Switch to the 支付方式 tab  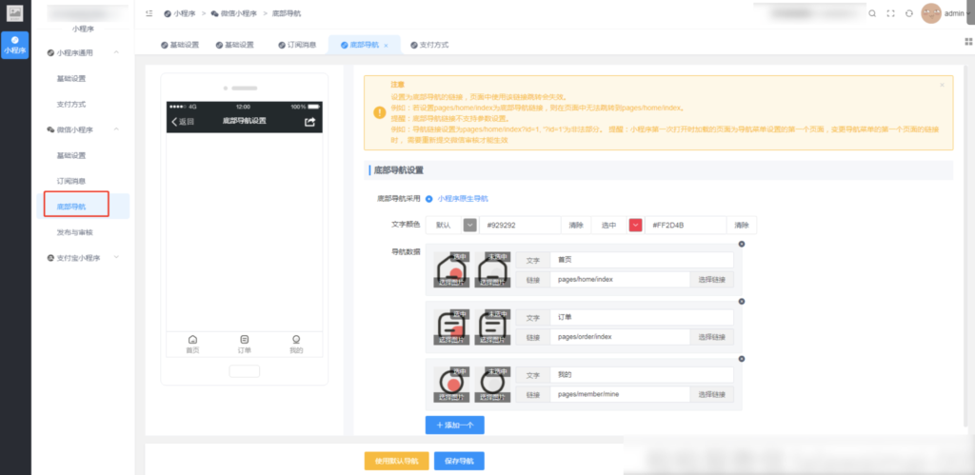(429, 45)
